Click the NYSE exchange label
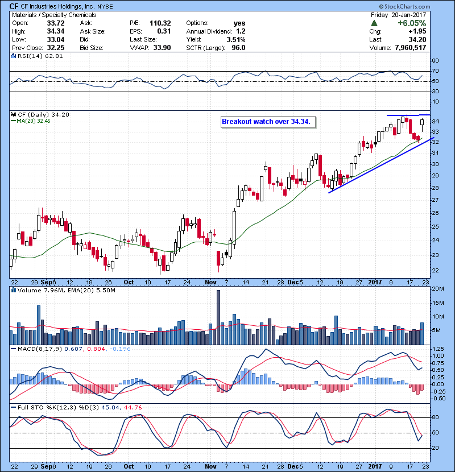 click(105, 7)
